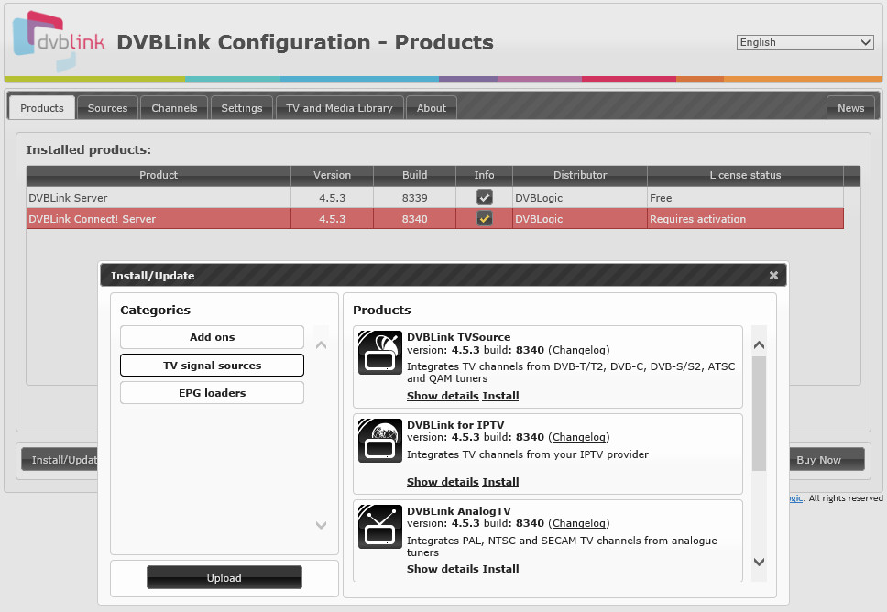
Task: Install DVBLink TVSource
Action: click(500, 396)
